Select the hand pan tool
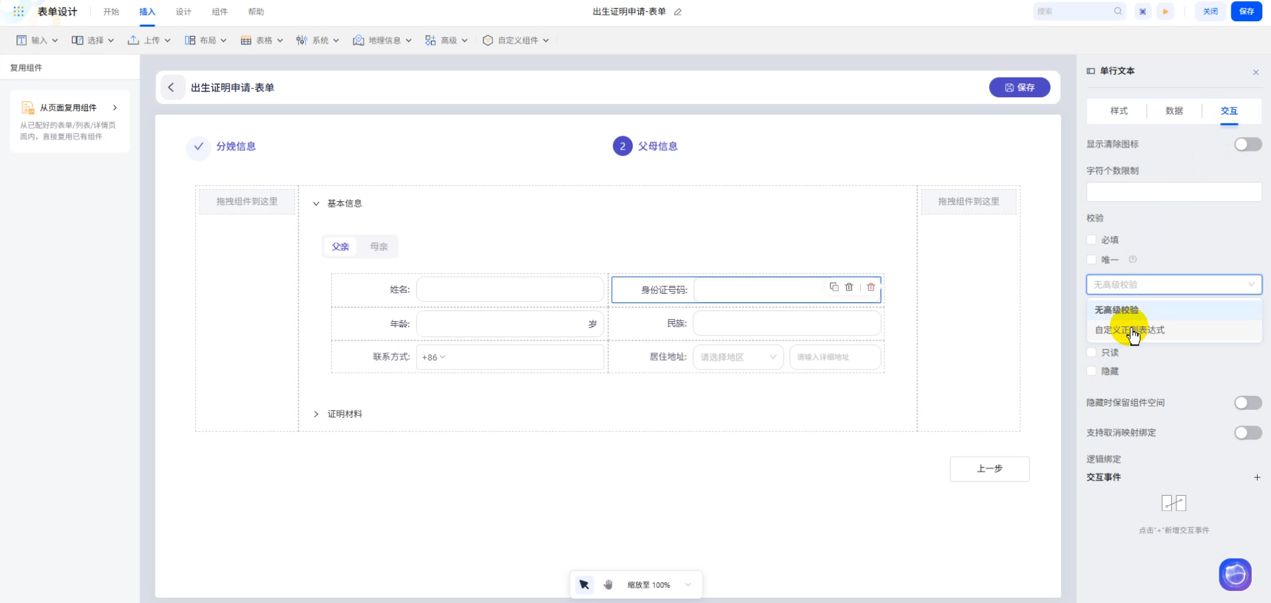The height and width of the screenshot is (603, 1271). [608, 584]
